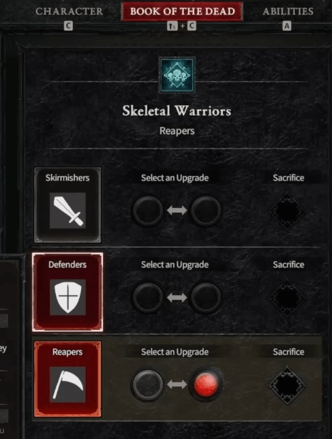Viewport: 332px width, 439px height.
Task: Select the second Defenders upgrade circle
Action: pyautogui.click(x=206, y=297)
